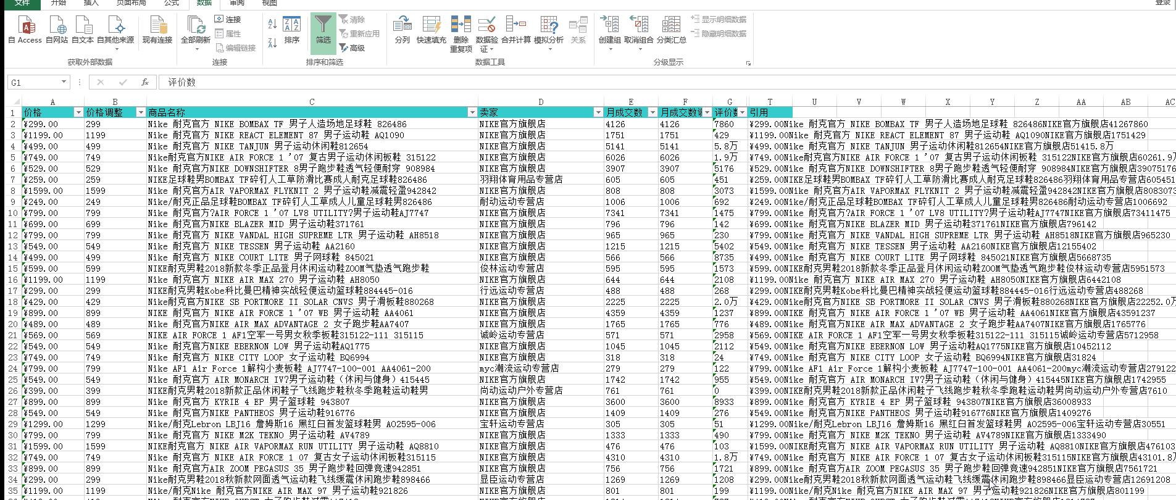
Task: Open 高级 (Advanced) filter options
Action: 352,48
